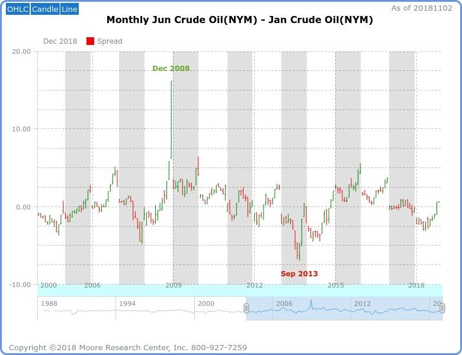The image size is (462, 355).
Task: Switch chart to OHLC view
Action: [x=18, y=9]
